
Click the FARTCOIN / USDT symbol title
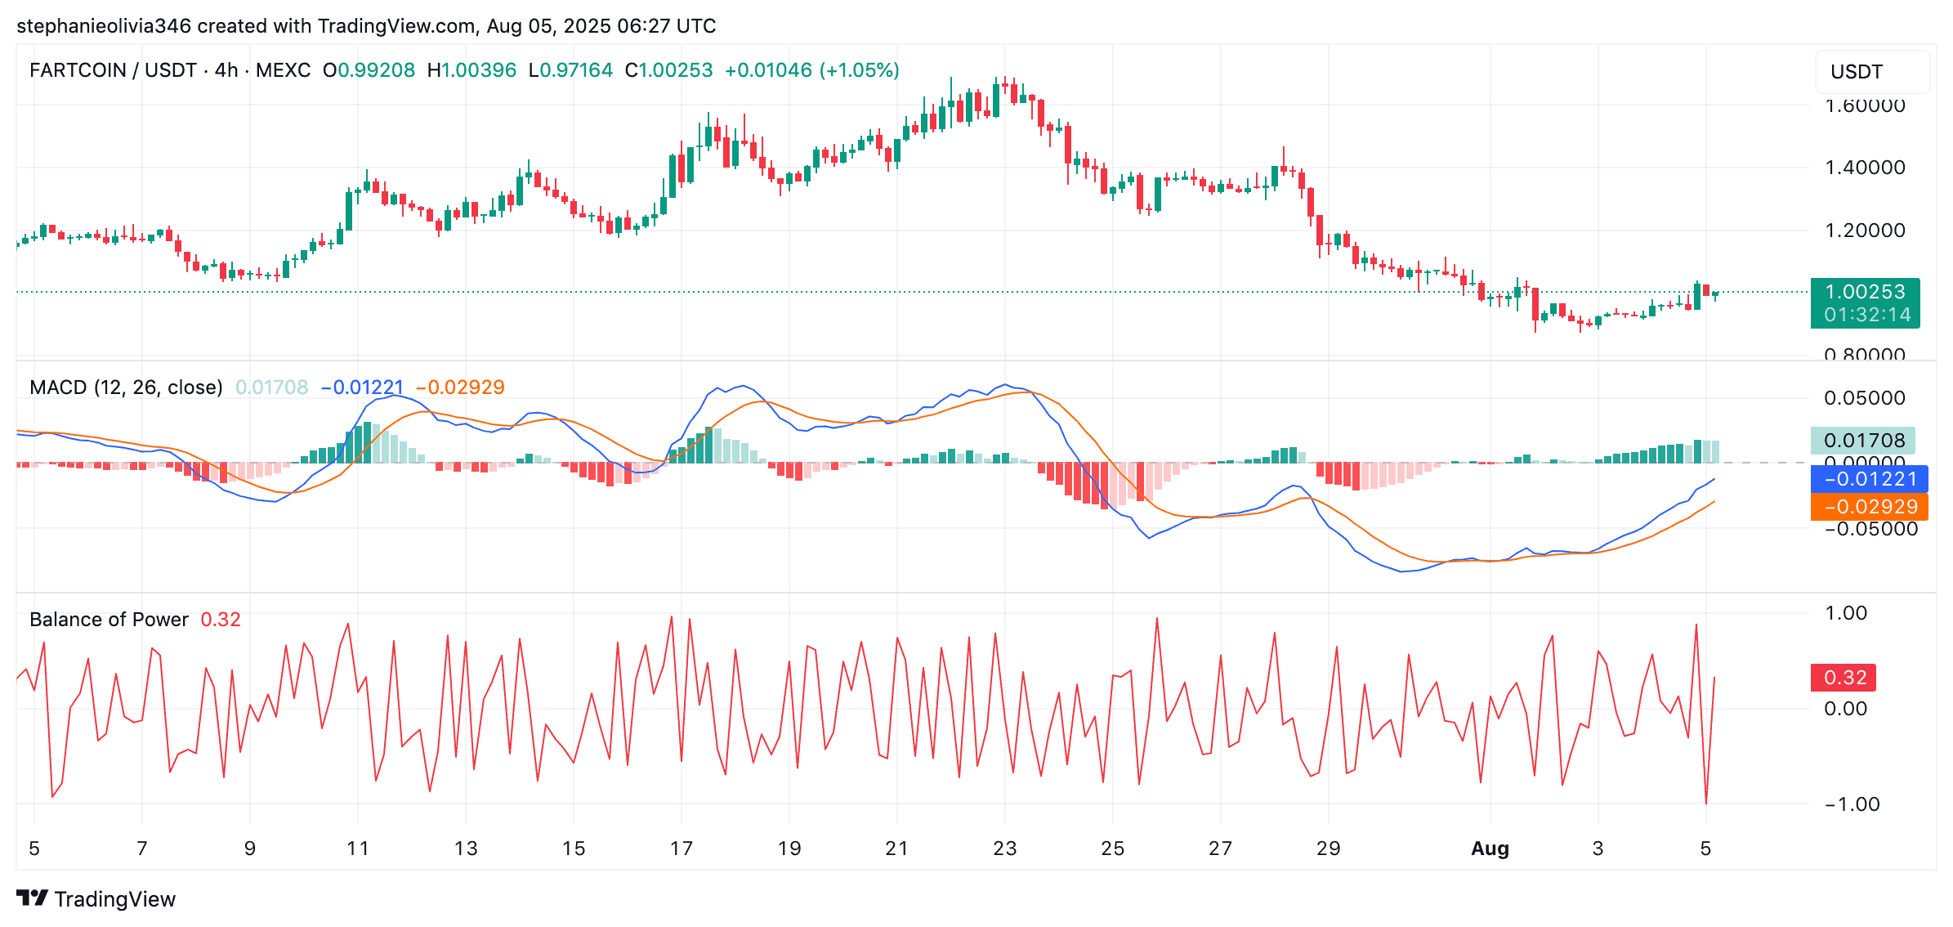point(113,70)
